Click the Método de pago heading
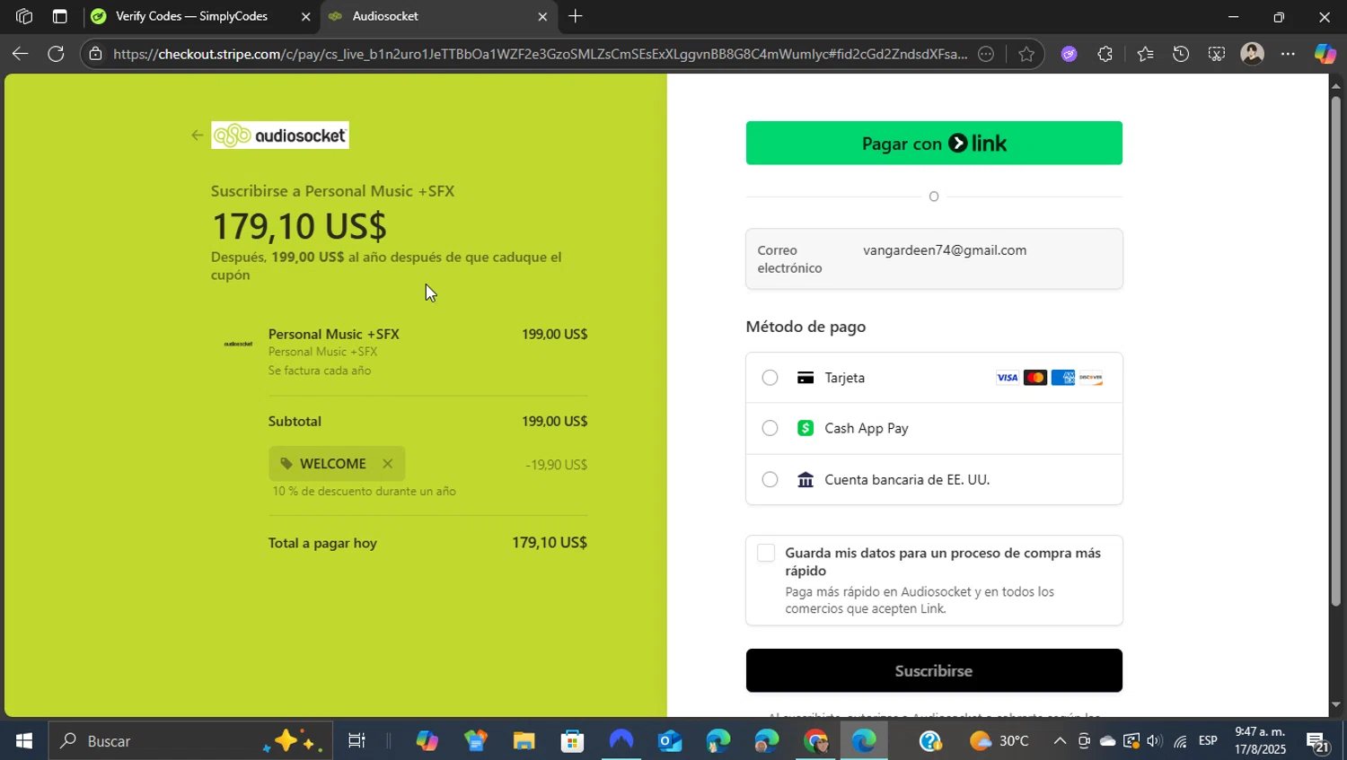 click(806, 327)
